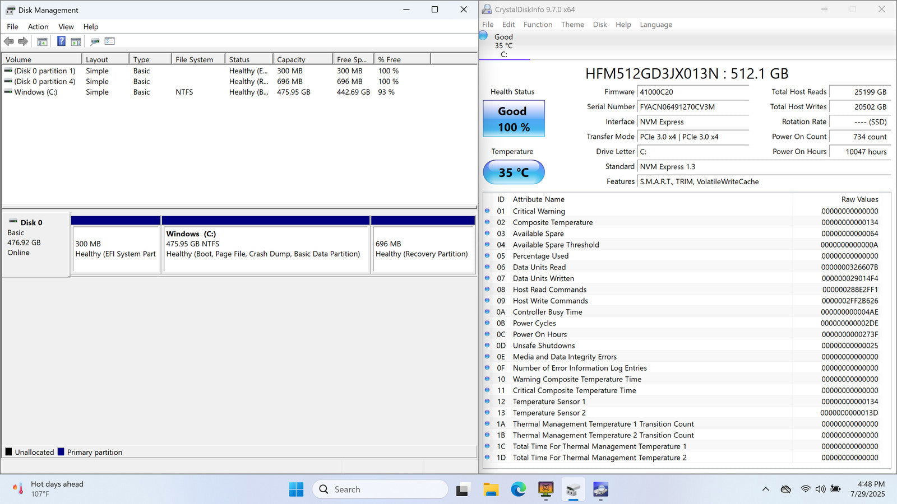Click the taskbar Search box
Image resolution: width=897 pixels, height=504 pixels.
380,489
